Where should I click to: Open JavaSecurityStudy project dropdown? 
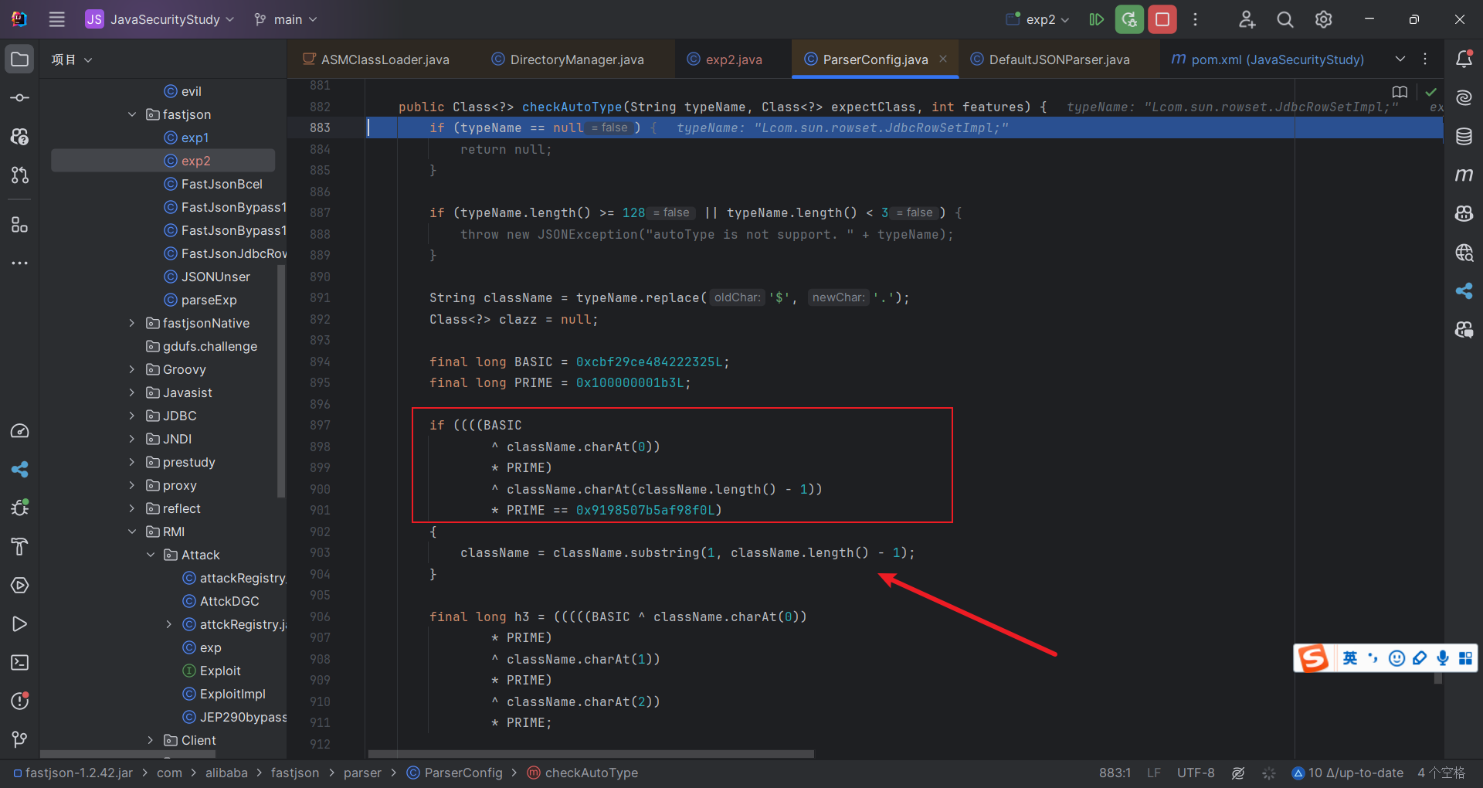[x=160, y=19]
